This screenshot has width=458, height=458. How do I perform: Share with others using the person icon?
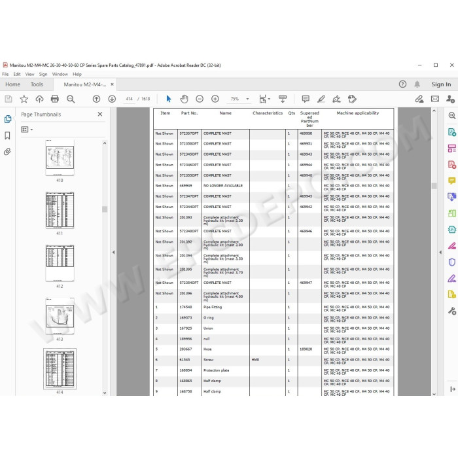click(450, 99)
